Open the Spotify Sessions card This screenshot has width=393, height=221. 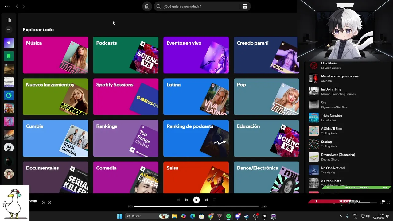tap(126, 97)
